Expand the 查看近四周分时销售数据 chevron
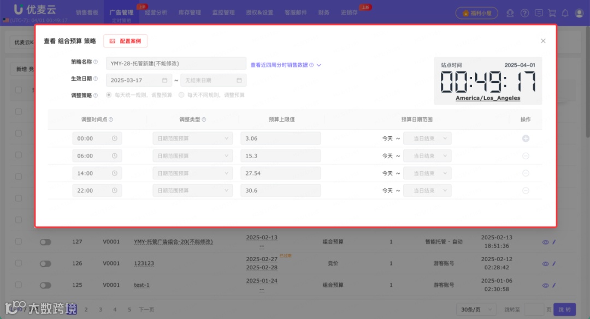The width and height of the screenshot is (590, 319). [319, 64]
